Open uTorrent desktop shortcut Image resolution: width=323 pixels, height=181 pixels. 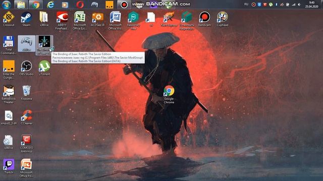(44, 68)
